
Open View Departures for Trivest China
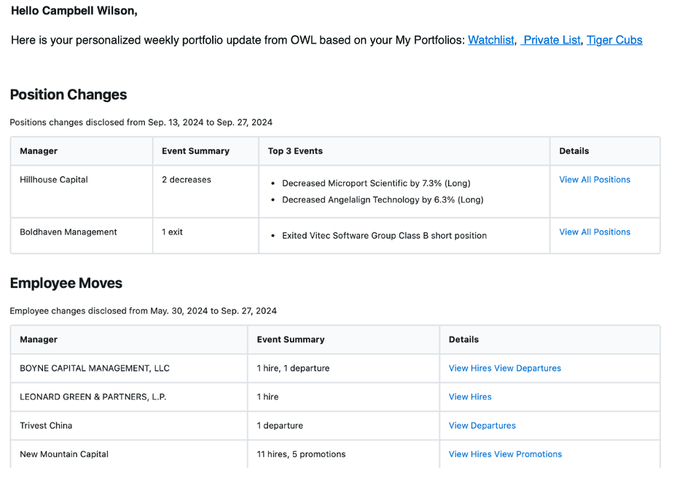tap(482, 426)
